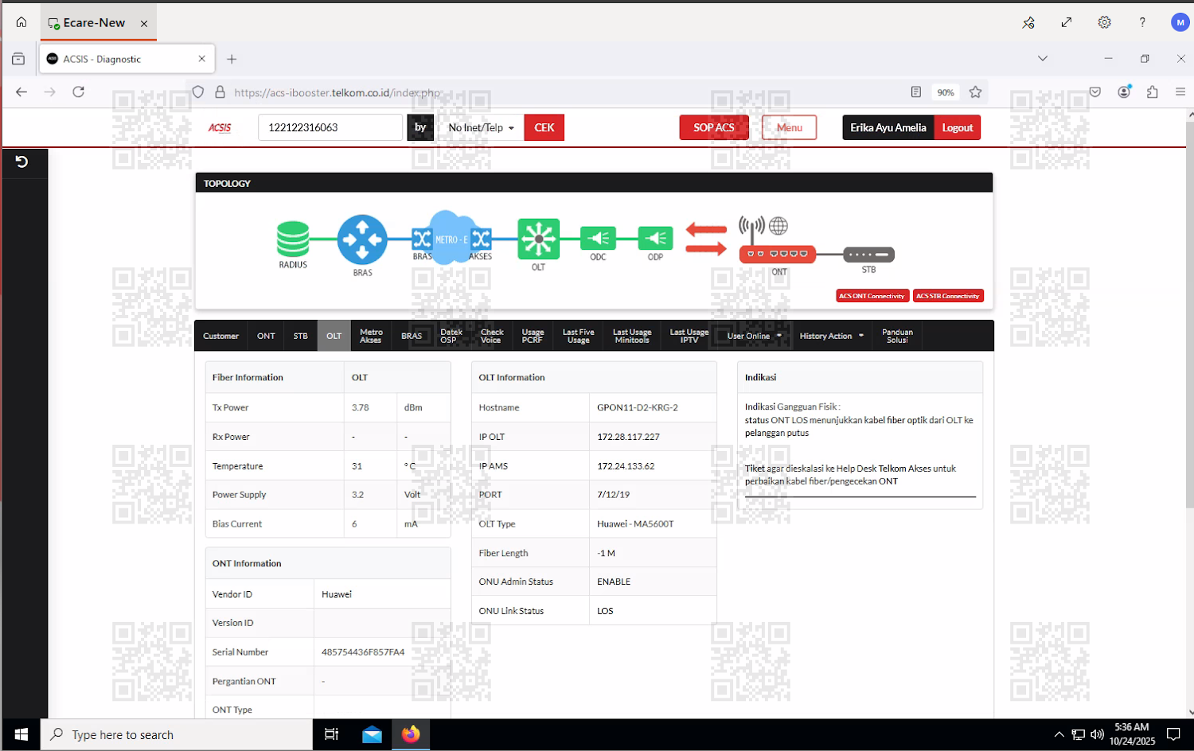Viewport: 1194px width, 751px height.
Task: Click the ODP splitter icon
Action: click(x=655, y=238)
